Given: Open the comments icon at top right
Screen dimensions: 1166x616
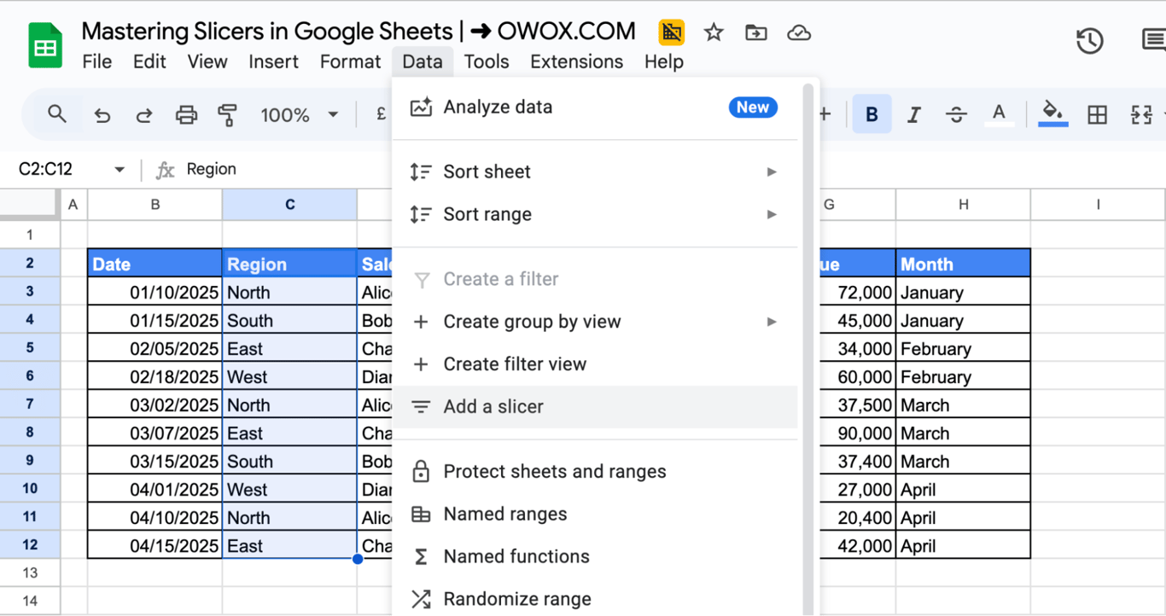Looking at the screenshot, I should pos(1153,40).
